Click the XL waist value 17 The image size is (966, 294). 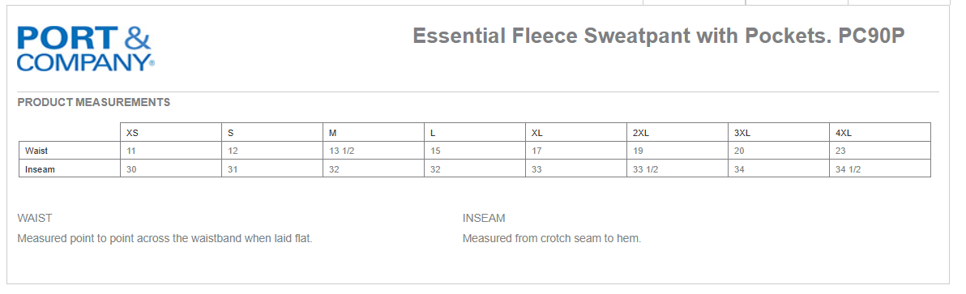536,151
